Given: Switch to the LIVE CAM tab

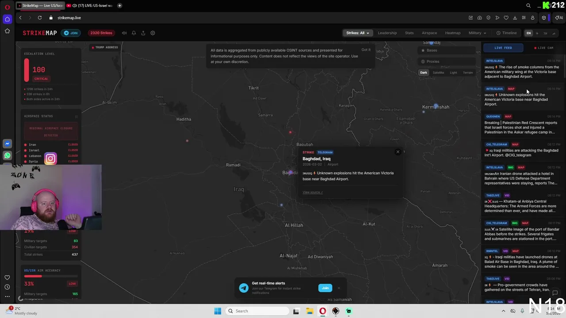Looking at the screenshot, I should point(543,48).
